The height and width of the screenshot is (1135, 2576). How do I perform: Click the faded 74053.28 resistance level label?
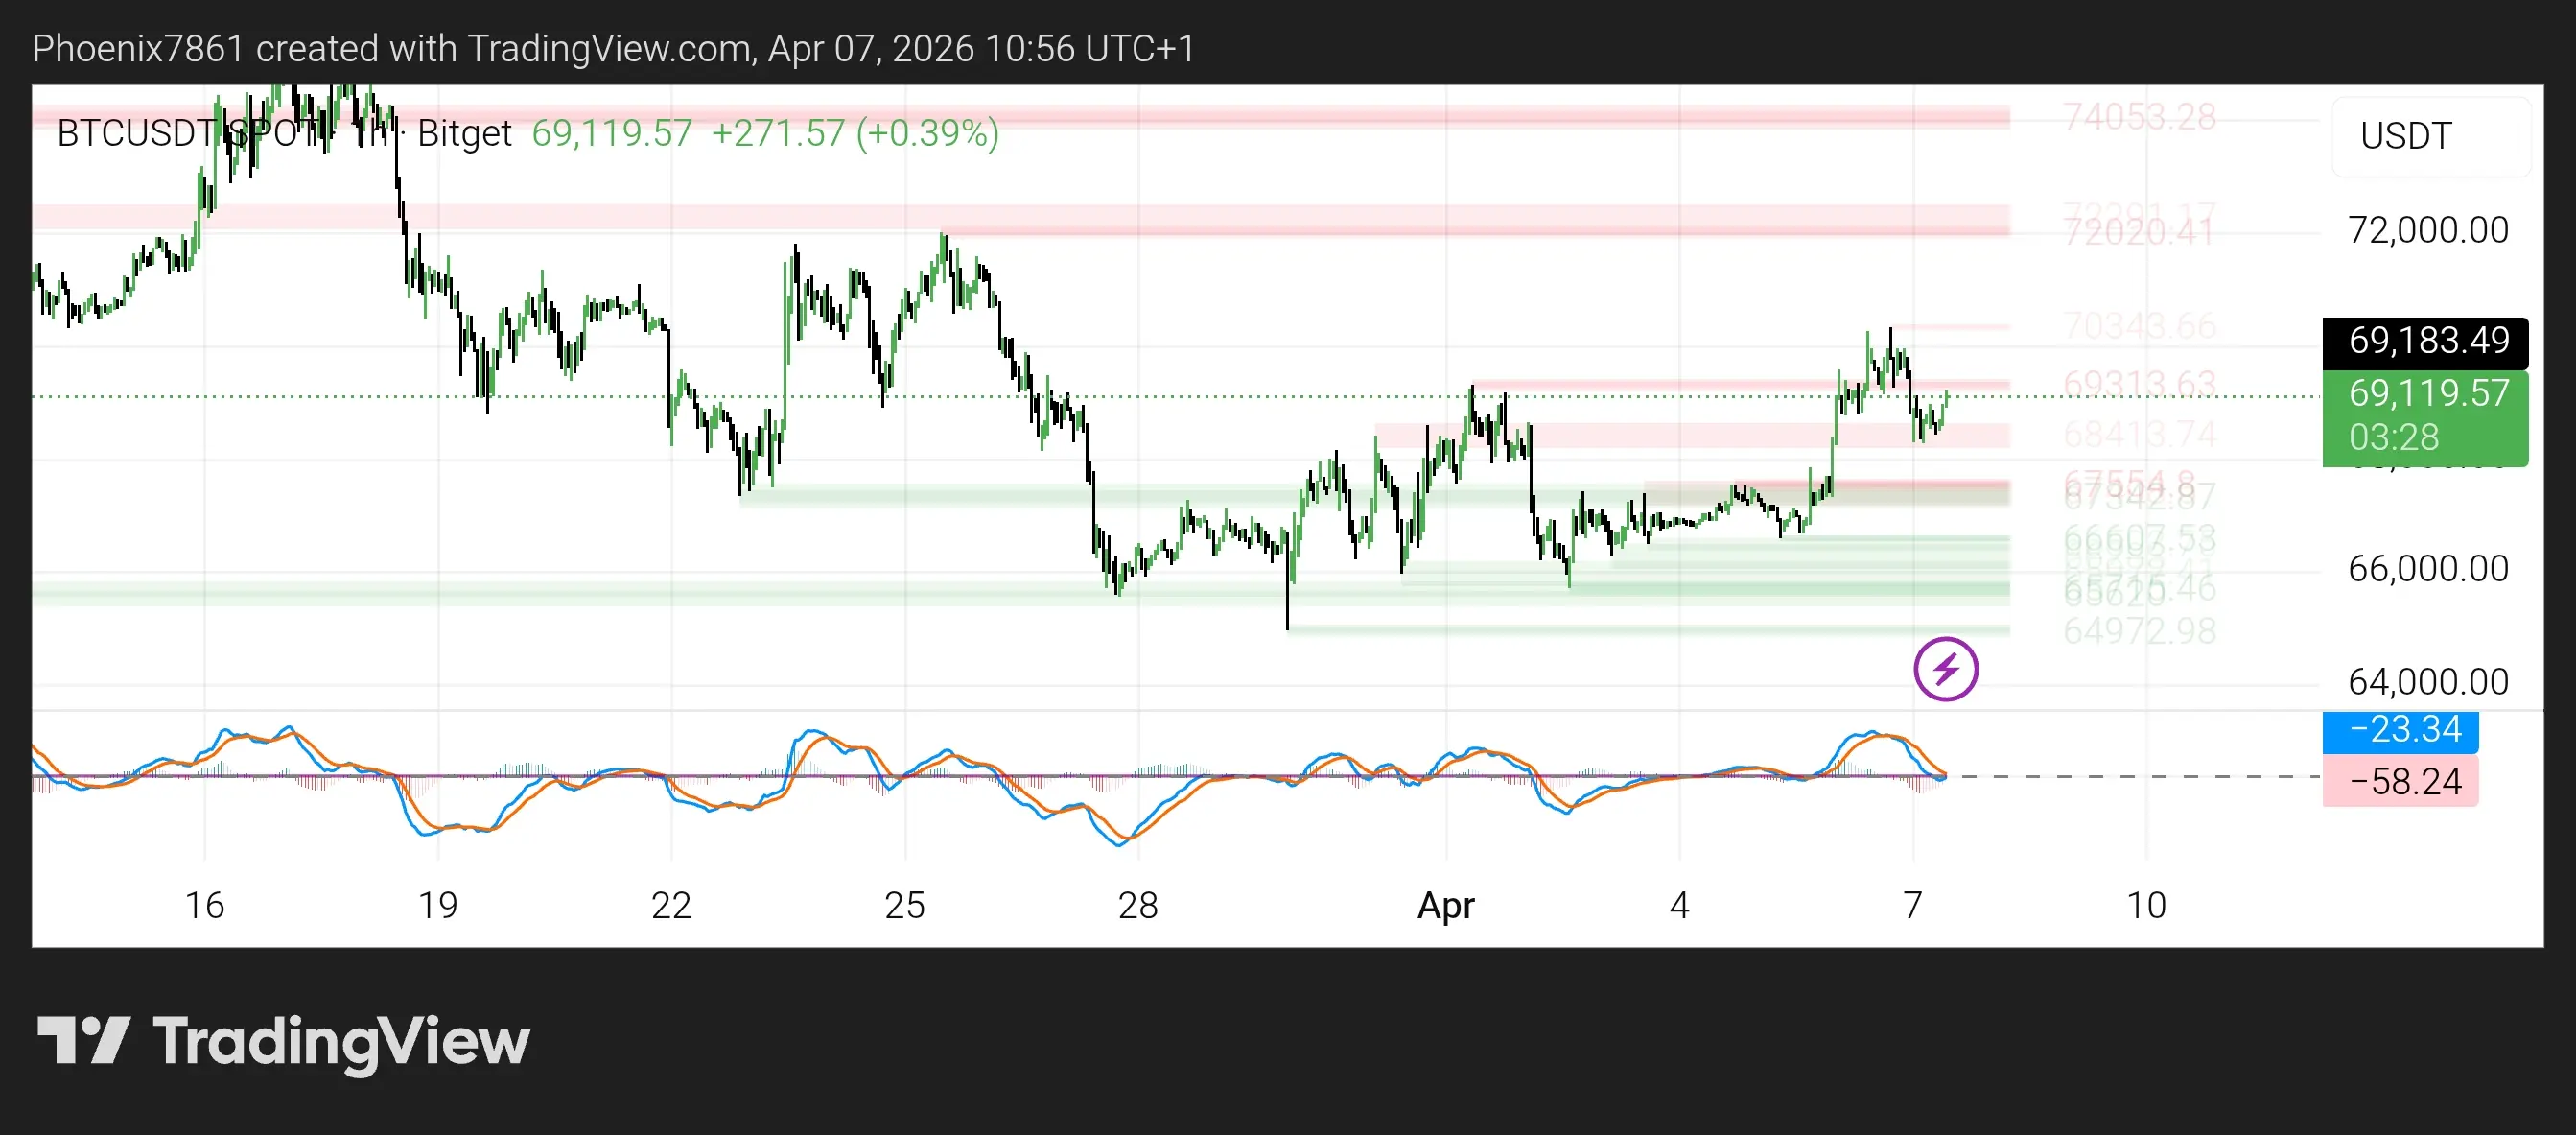[x=2139, y=117]
